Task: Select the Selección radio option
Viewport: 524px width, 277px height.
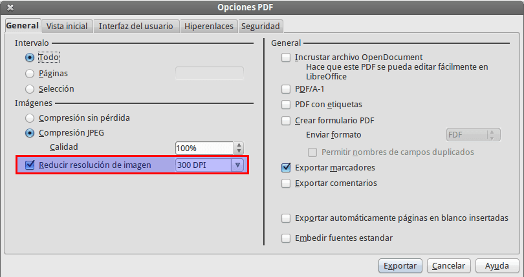Action: coord(30,89)
